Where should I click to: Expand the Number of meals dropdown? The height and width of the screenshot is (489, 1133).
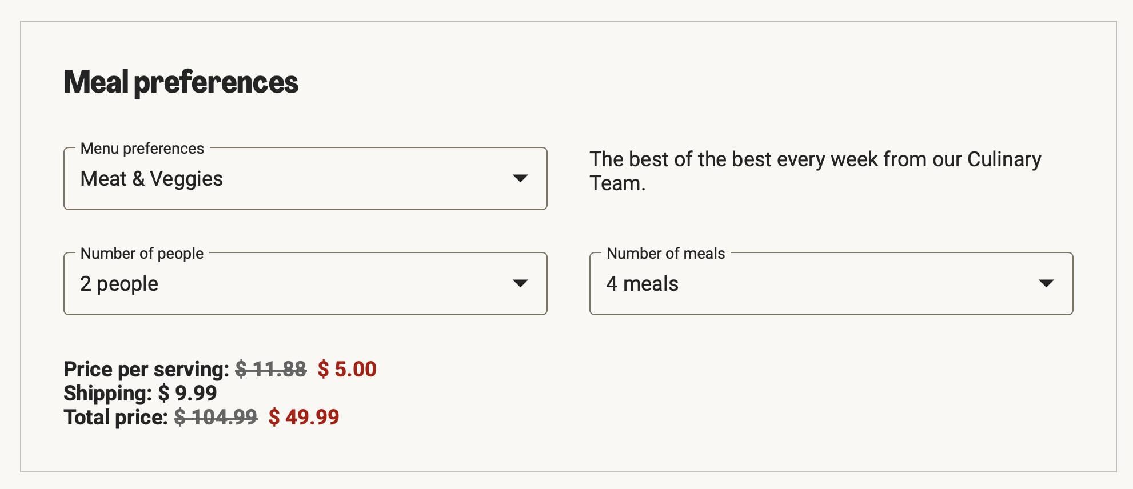831,284
